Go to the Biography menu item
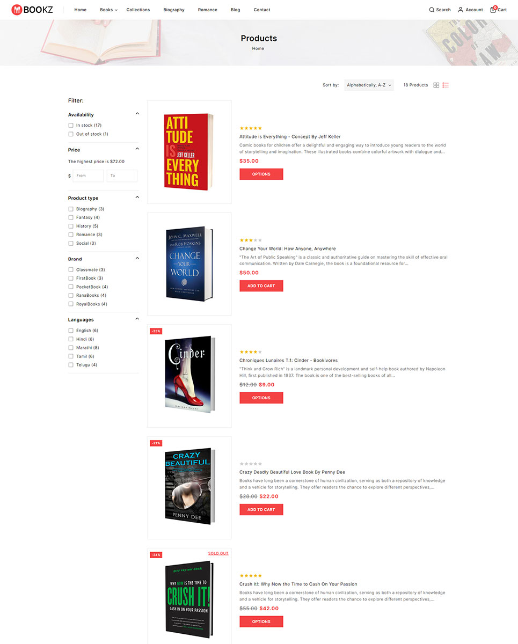The width and height of the screenshot is (518, 644). [x=174, y=10]
